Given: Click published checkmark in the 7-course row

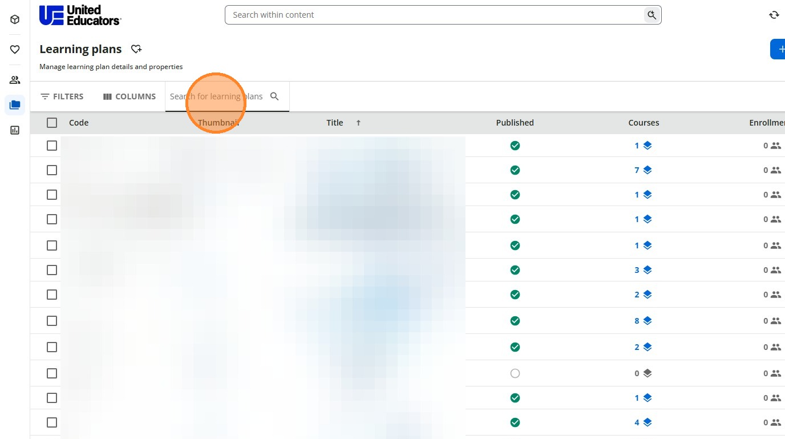Looking at the screenshot, I should [x=515, y=170].
